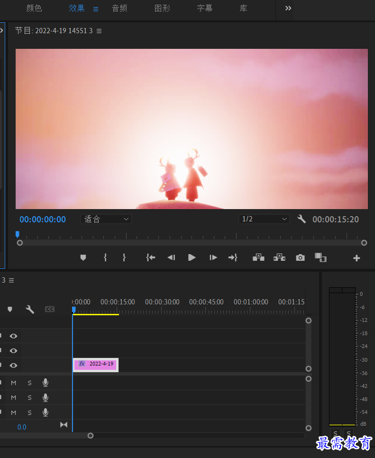Enable voice-over record on second audio track

coord(45,397)
